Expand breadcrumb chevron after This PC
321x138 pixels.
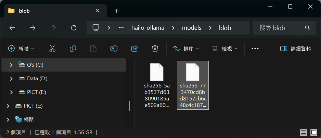tap(109, 28)
